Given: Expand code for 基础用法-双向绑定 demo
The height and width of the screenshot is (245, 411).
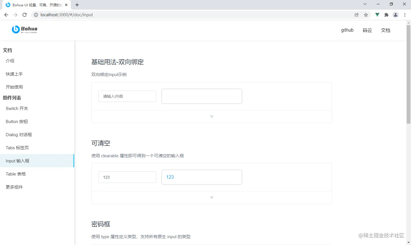Looking at the screenshot, I should pos(211,117).
